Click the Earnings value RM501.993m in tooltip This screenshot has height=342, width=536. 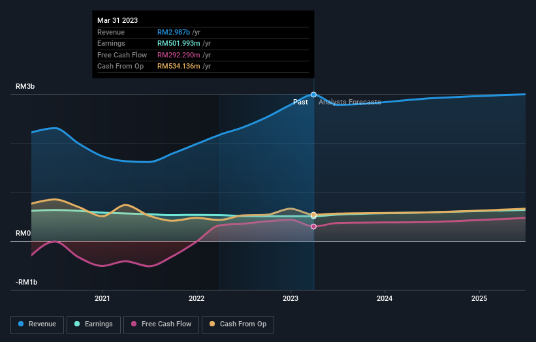coord(179,43)
